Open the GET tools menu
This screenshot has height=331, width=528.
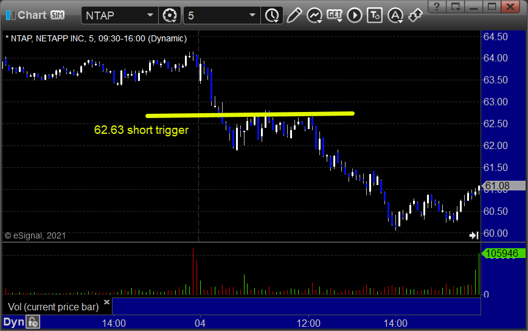(335, 15)
